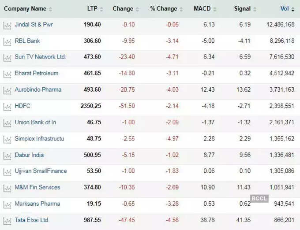Open M&M Fin.Services company link
The image size is (300, 230).
click(x=37, y=187)
